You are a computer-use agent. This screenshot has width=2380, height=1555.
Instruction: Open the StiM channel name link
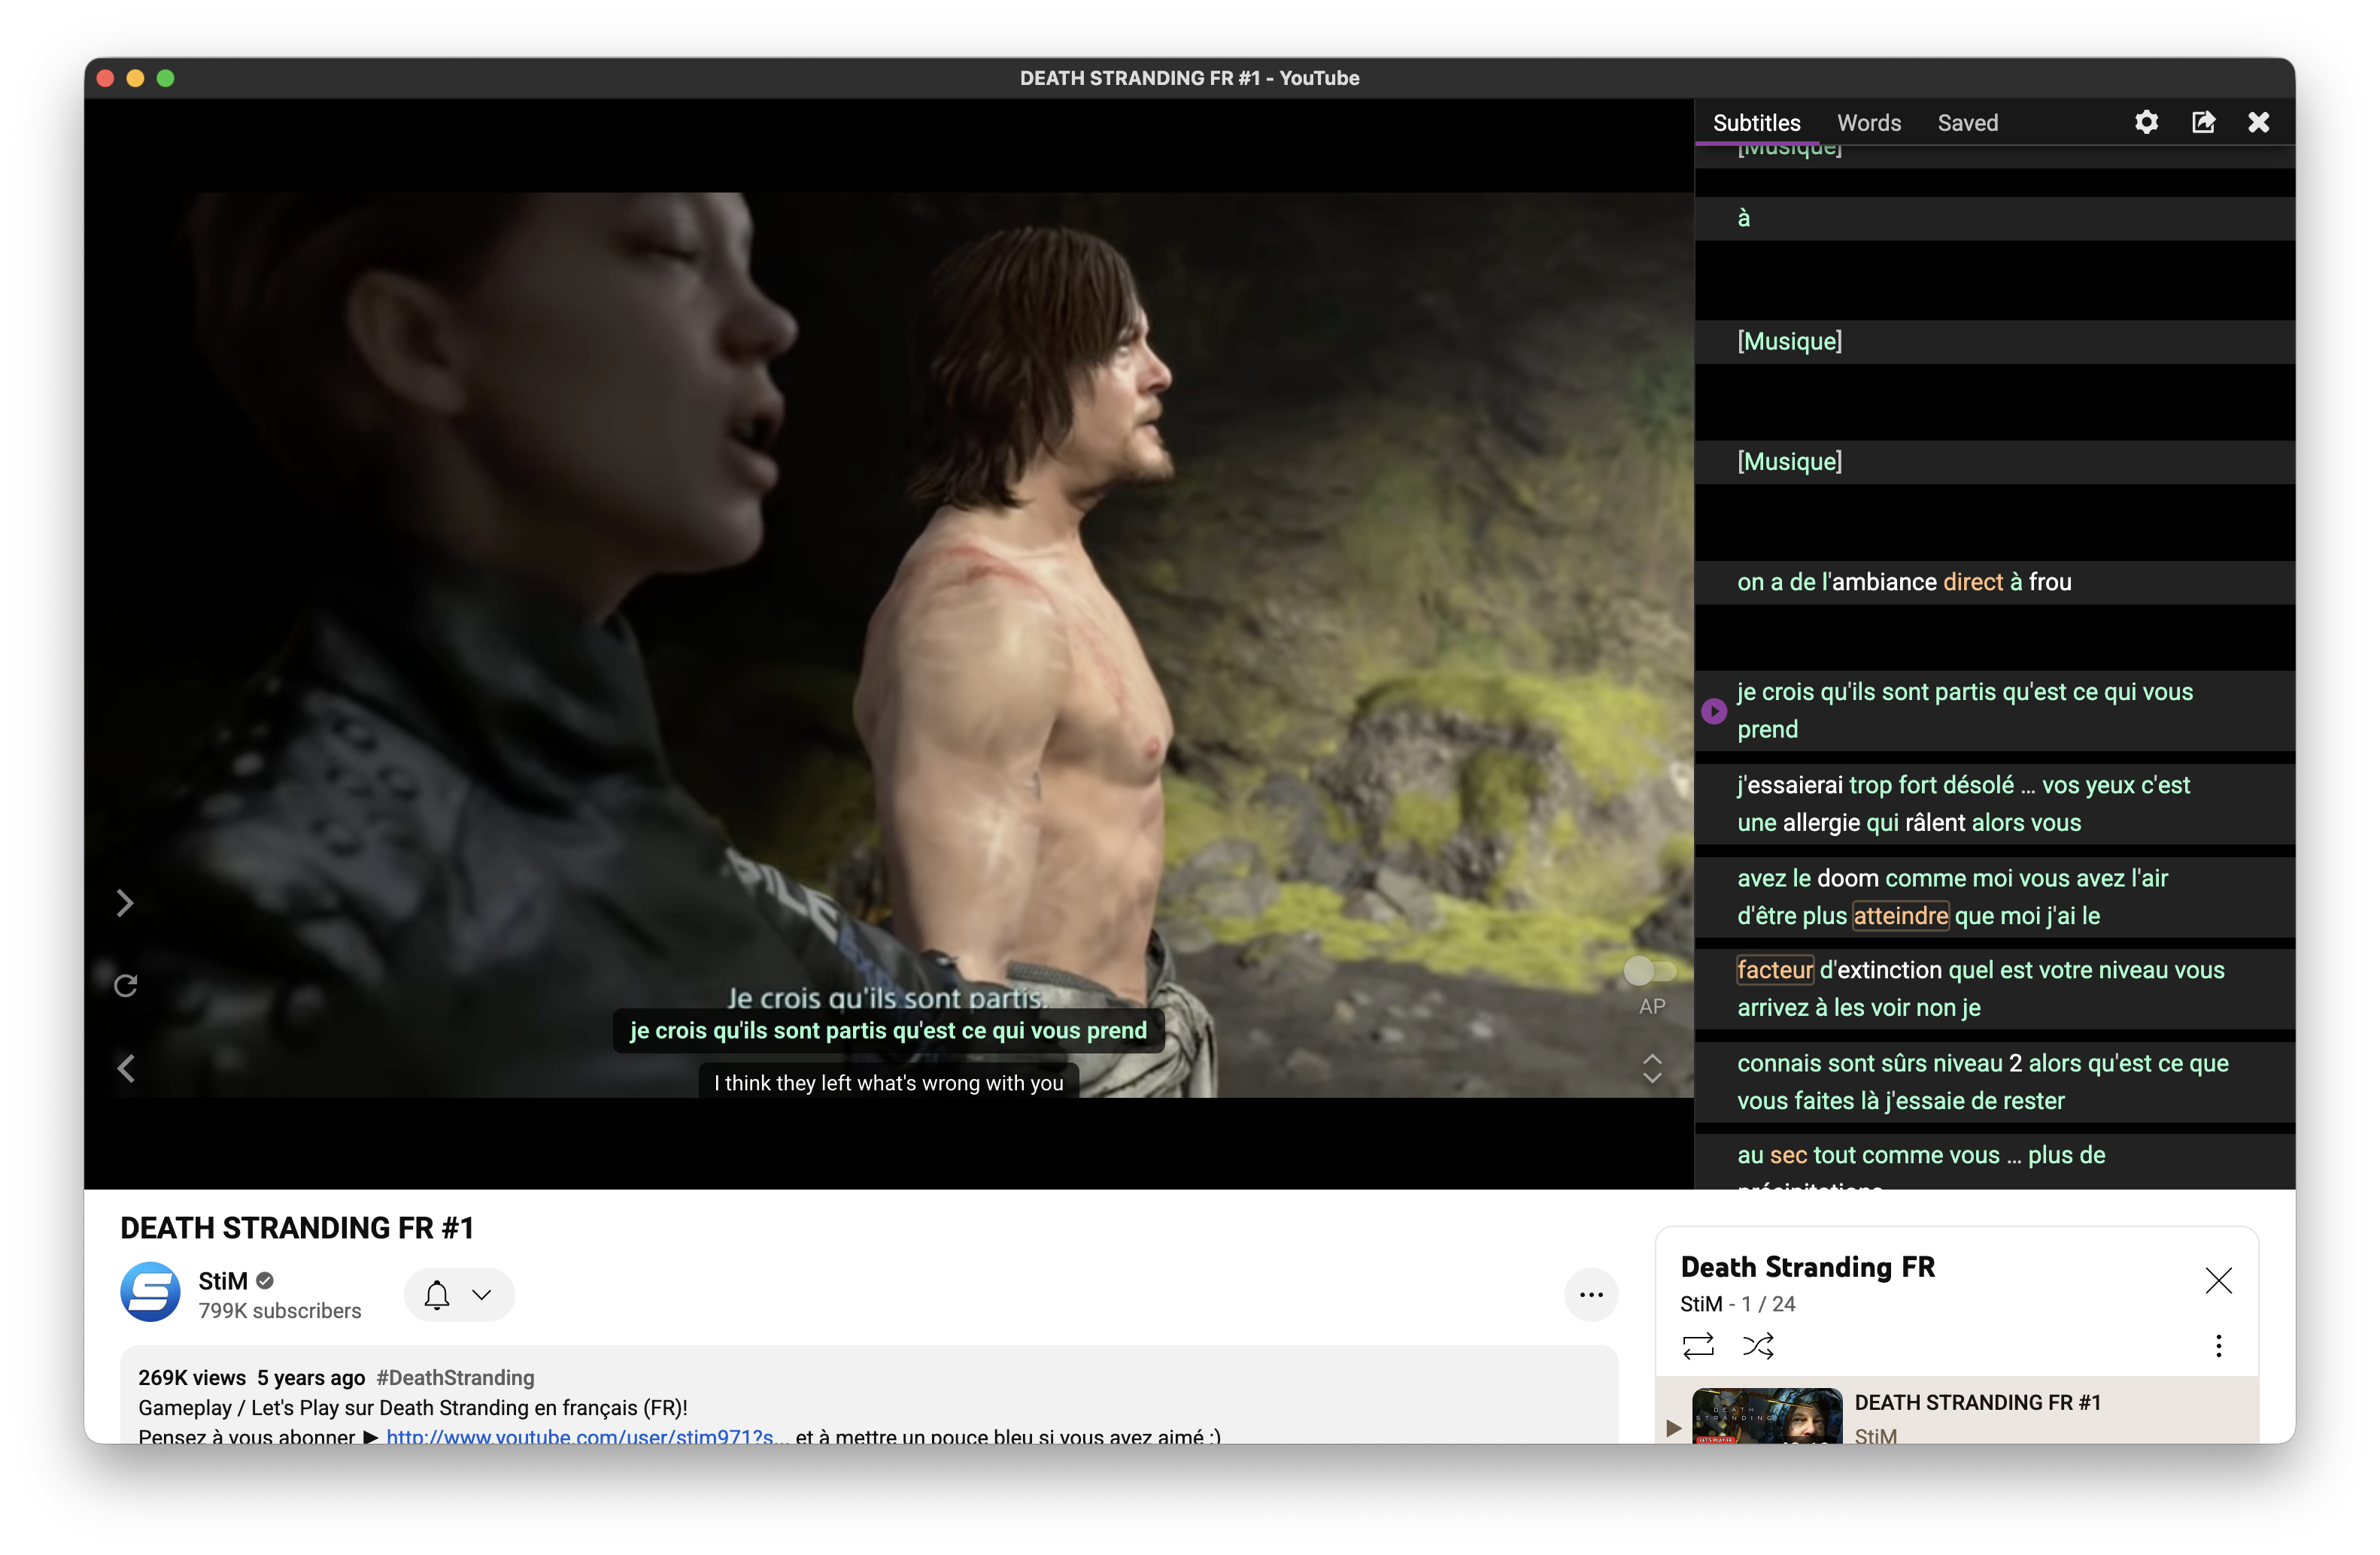[222, 1281]
